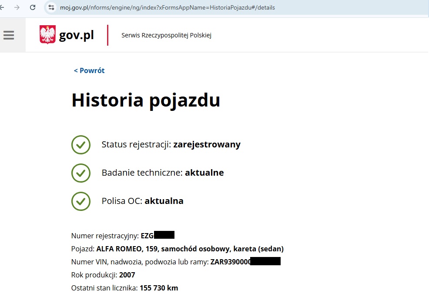This screenshot has height=297, width=429.
Task: Open the hamburger menu
Action: [x=9, y=35]
